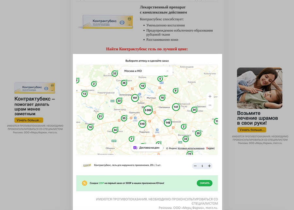Open the pharmacy cluster 191
The height and width of the screenshot is (210, 294).
[135, 98]
